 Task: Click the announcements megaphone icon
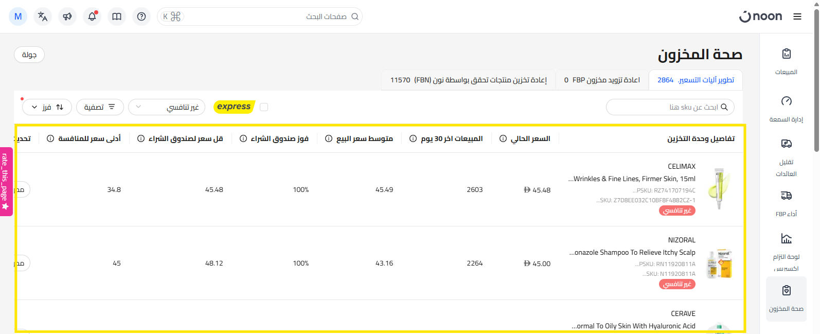coord(67,16)
